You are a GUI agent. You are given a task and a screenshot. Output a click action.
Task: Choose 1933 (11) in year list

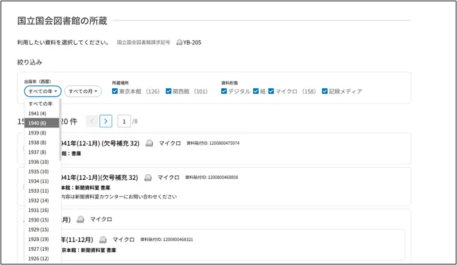pos(42,191)
